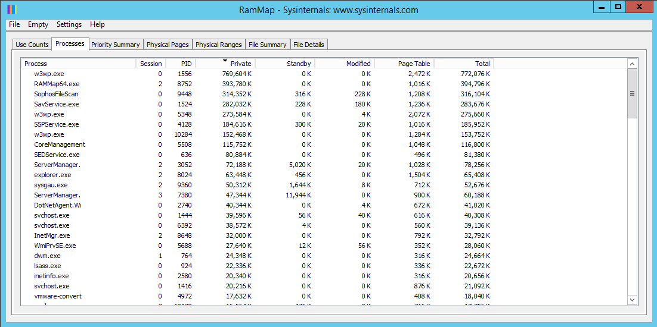This screenshot has width=657, height=327.
Task: Select the CoreManagement process row
Action: pos(258,144)
